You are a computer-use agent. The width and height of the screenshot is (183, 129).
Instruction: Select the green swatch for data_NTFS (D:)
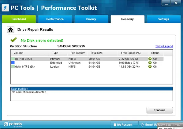pyautogui.click(x=13, y=66)
